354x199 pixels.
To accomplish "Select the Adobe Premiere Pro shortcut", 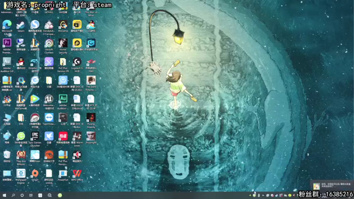I will tap(7, 46).
